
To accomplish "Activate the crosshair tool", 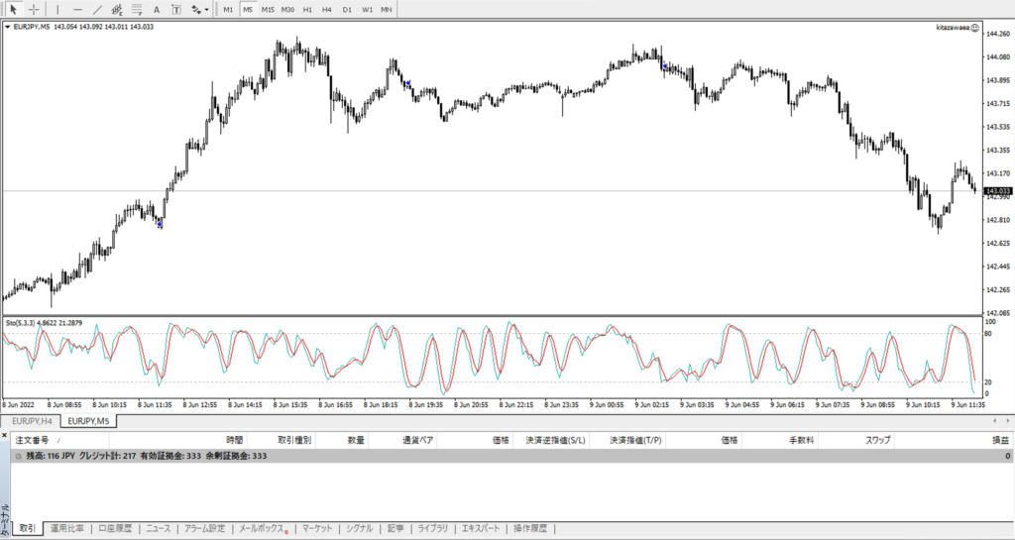I will pyautogui.click(x=34, y=9).
